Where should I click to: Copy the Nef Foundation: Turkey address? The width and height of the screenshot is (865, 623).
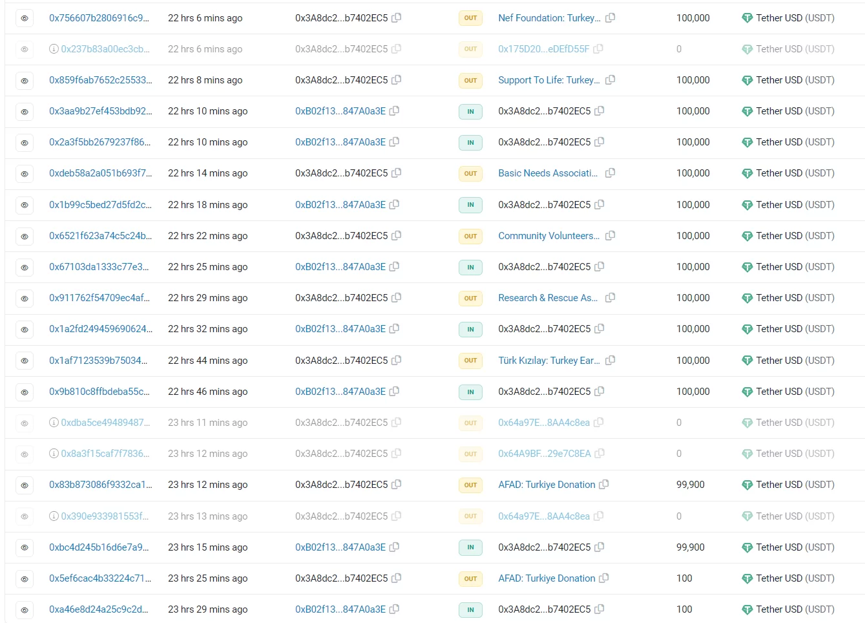coord(610,18)
